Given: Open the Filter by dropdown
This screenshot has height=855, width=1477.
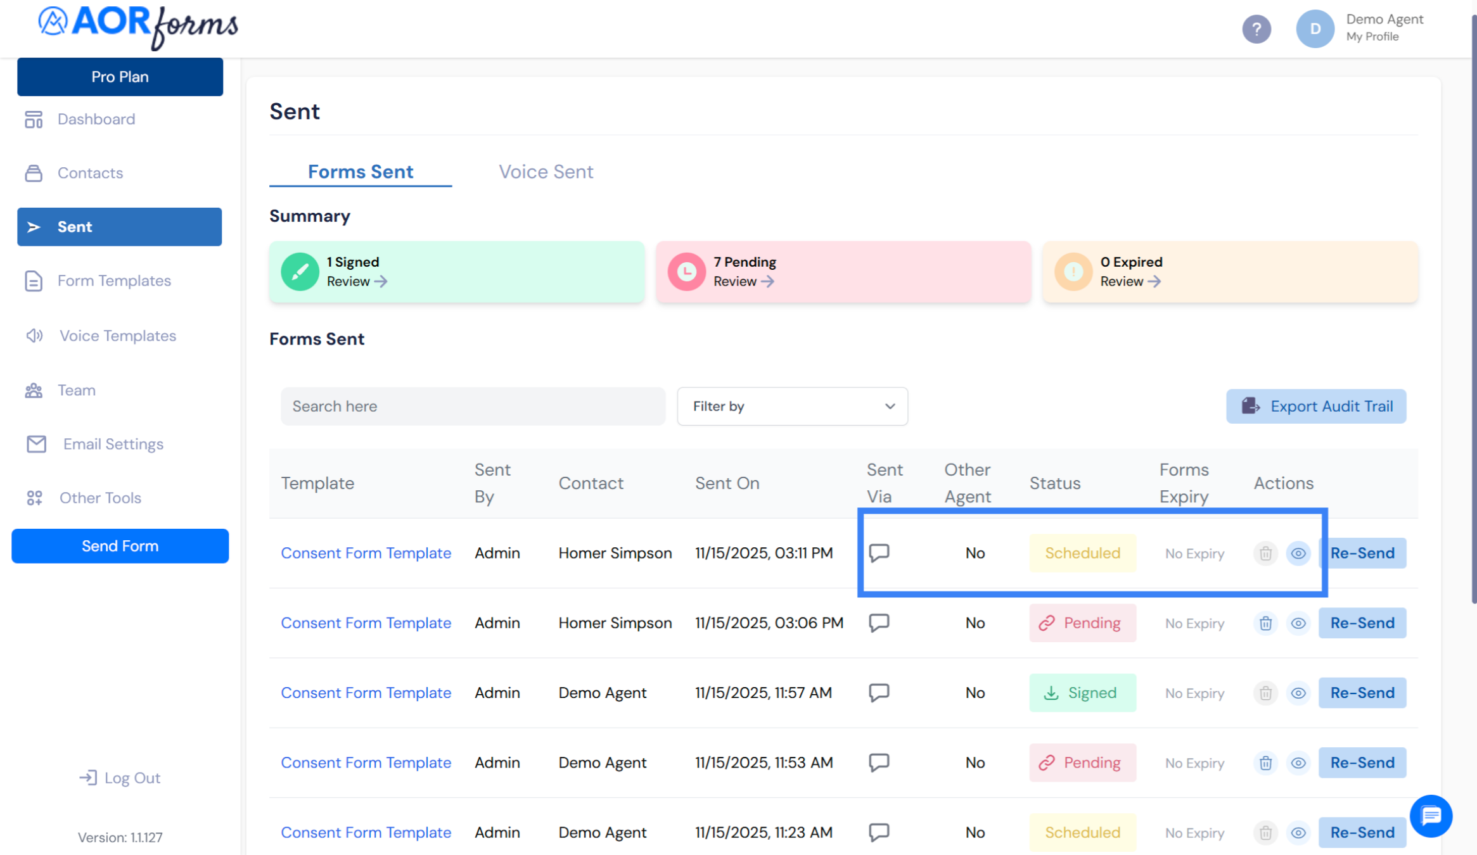Looking at the screenshot, I should pos(792,406).
